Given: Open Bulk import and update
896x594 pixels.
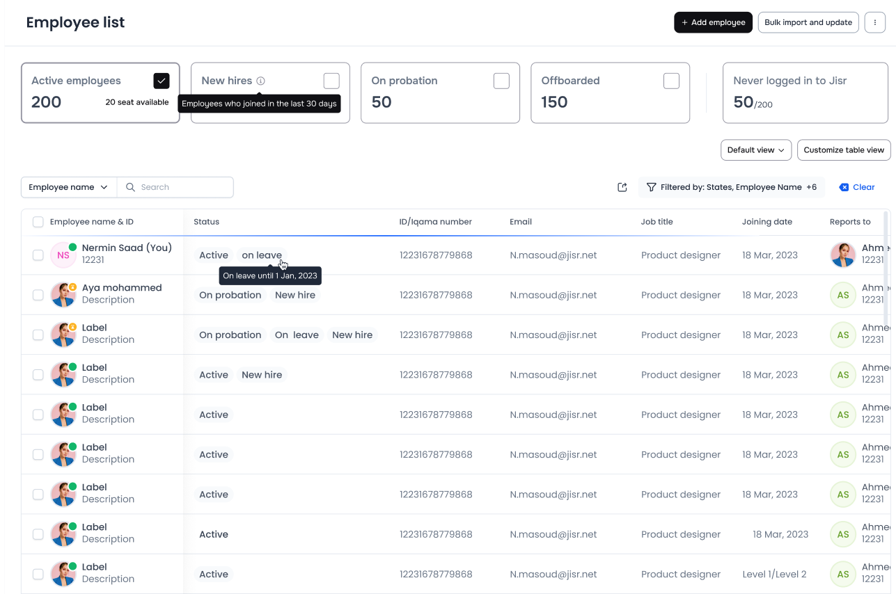Looking at the screenshot, I should pyautogui.click(x=808, y=22).
